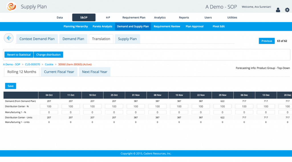Select the S&OP menu
This screenshot has width=292, height=162.
pos(84,17)
